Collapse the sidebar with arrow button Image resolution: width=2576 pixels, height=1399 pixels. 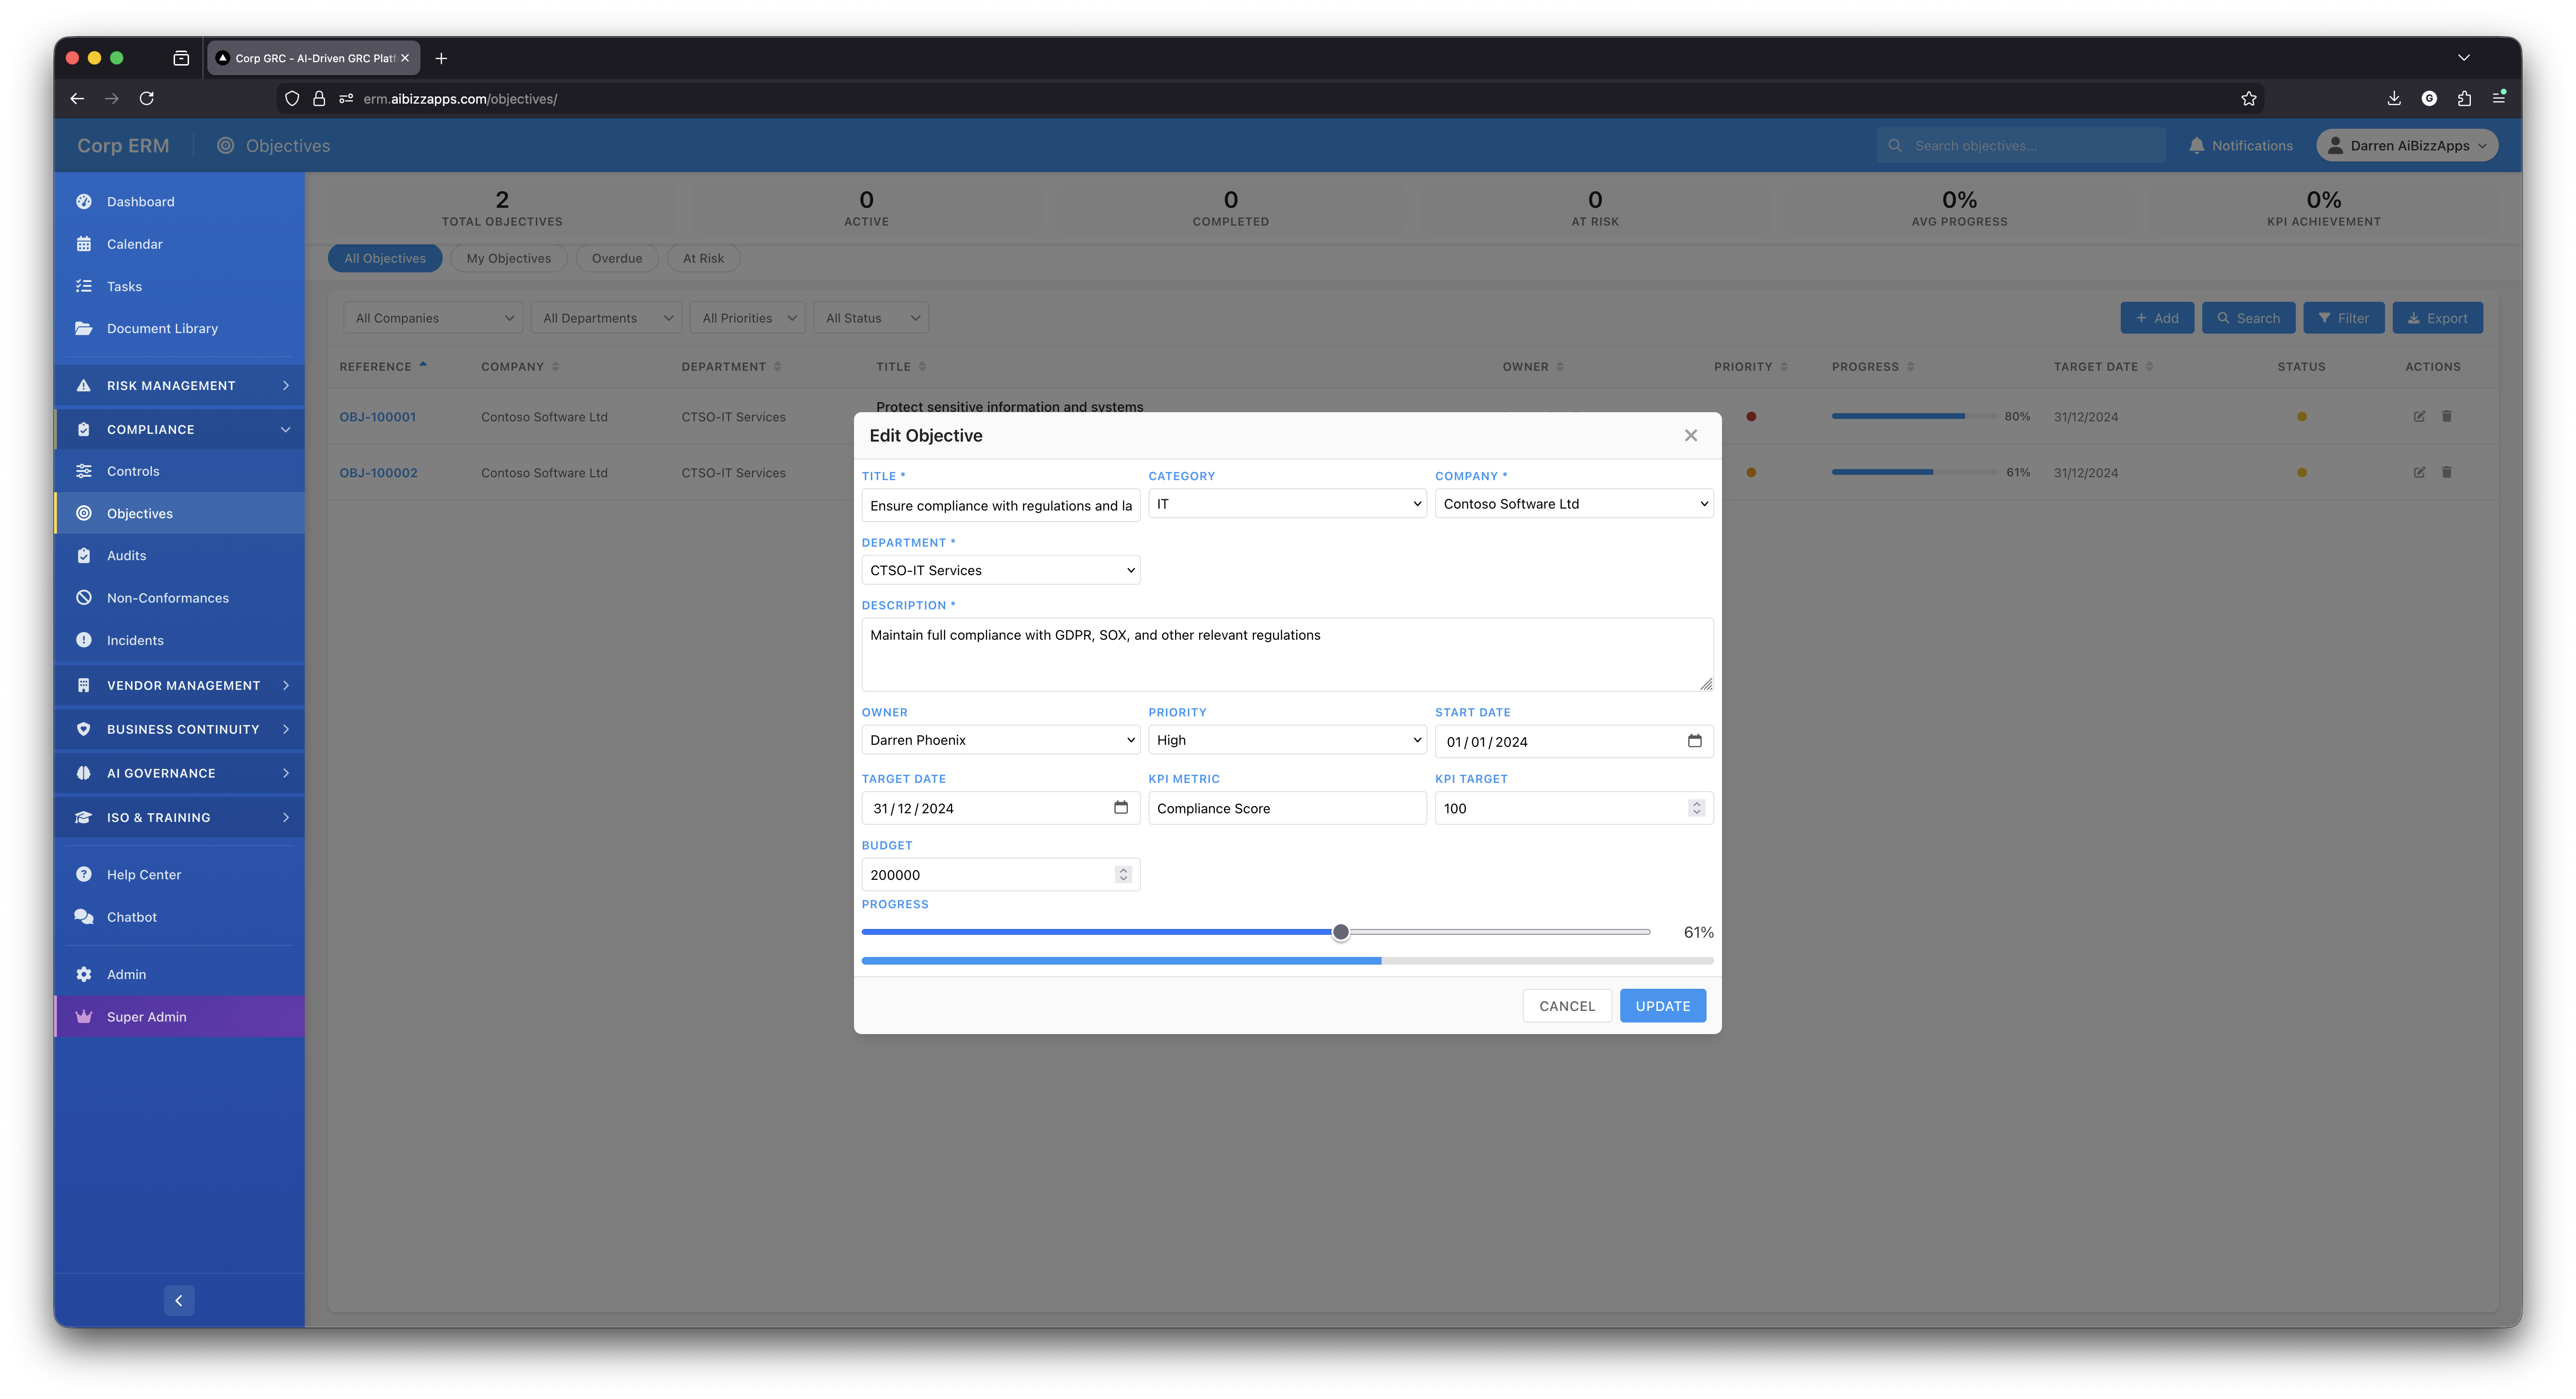pyautogui.click(x=179, y=1300)
